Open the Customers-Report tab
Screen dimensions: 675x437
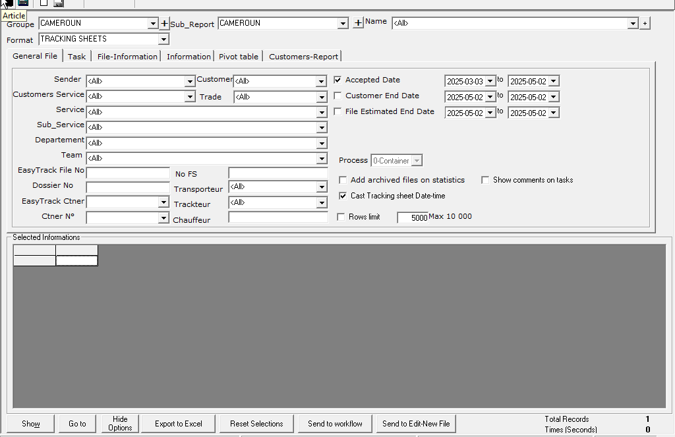(303, 57)
